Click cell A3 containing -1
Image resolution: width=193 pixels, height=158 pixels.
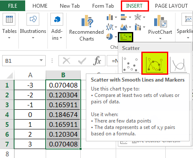(x=30, y=105)
